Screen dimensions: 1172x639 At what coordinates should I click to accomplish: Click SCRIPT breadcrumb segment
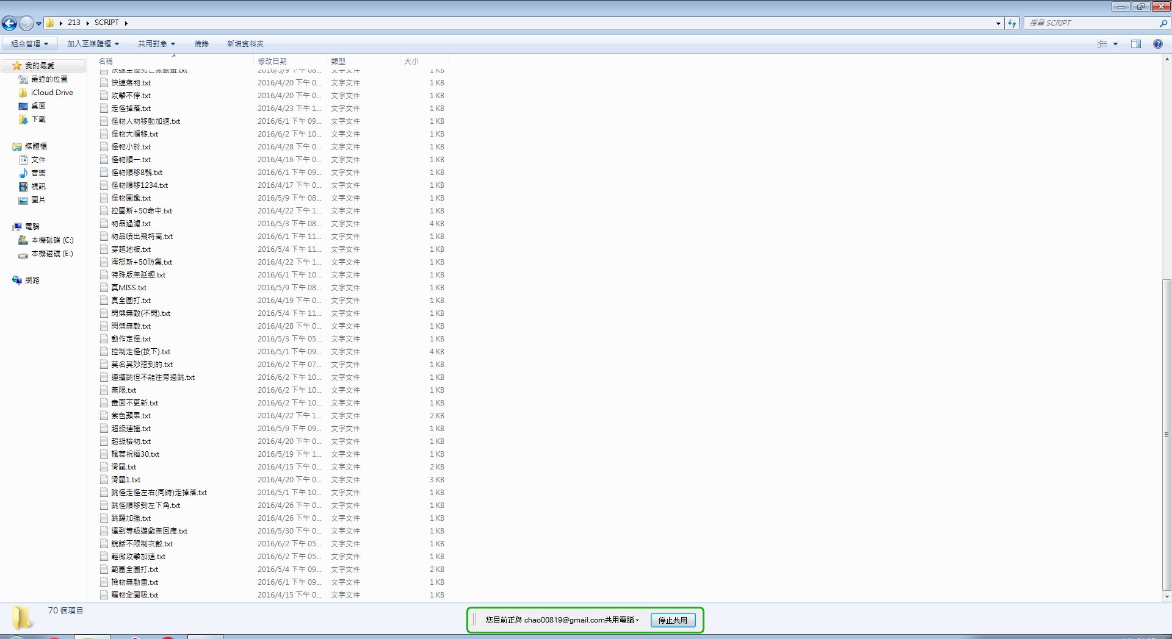tap(107, 23)
